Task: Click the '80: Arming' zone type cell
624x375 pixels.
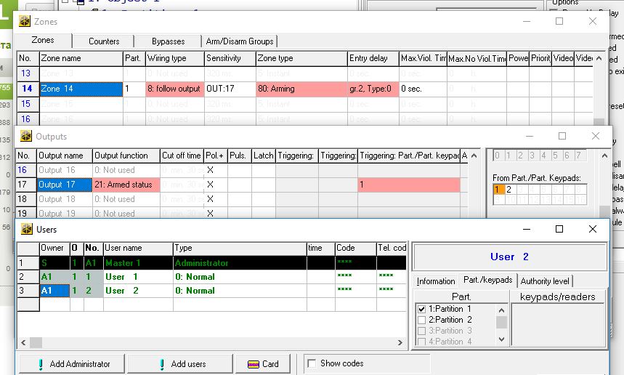Action: (301, 89)
